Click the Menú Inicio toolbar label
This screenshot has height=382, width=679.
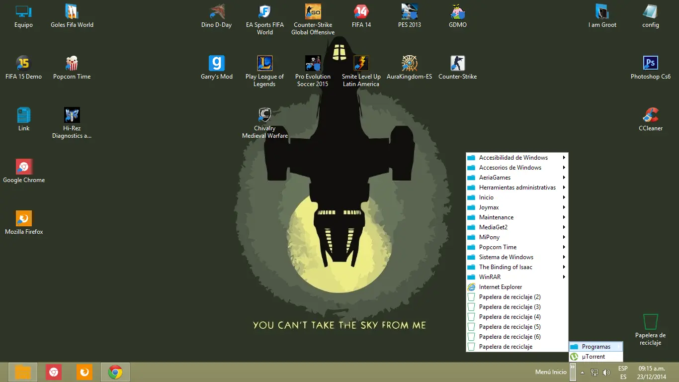pos(551,372)
